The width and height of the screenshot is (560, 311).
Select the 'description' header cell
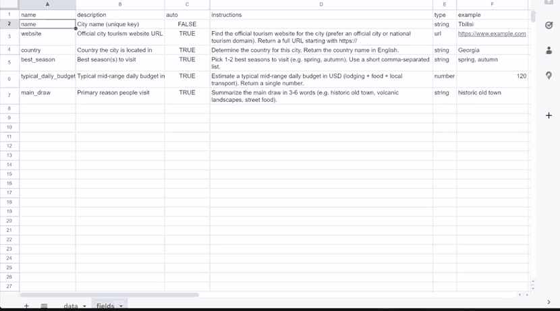[120, 15]
